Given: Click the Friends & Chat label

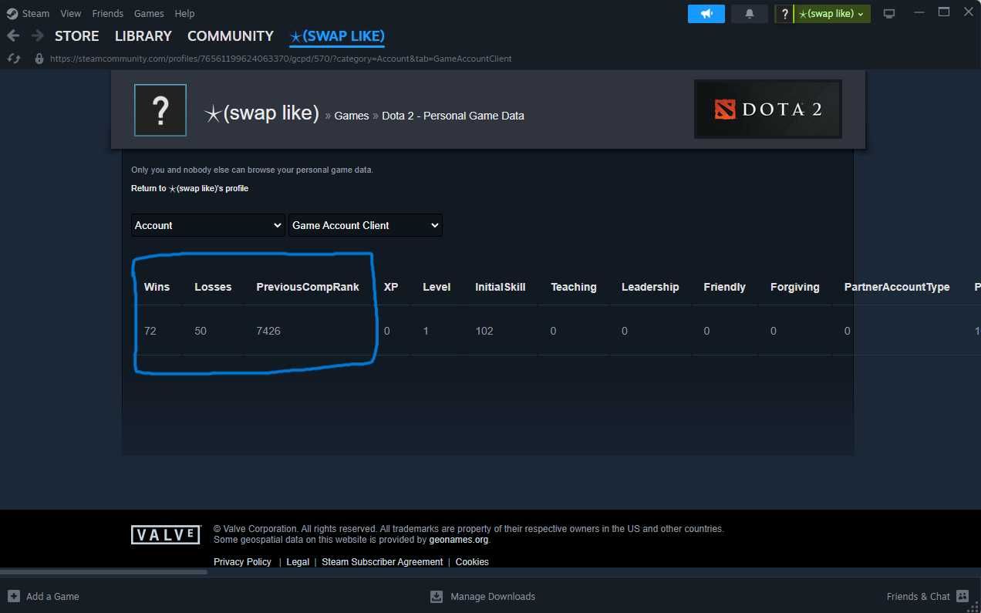Looking at the screenshot, I should tap(919, 596).
